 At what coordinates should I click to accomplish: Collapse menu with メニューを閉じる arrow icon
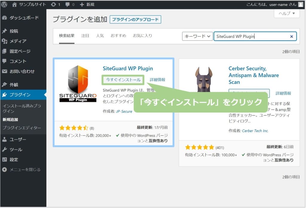click(x=4, y=169)
